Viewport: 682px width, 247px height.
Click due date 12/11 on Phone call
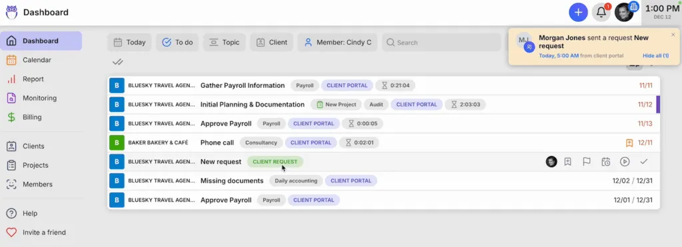coord(645,142)
